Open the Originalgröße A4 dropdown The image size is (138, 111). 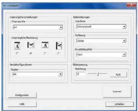coord(38,27)
